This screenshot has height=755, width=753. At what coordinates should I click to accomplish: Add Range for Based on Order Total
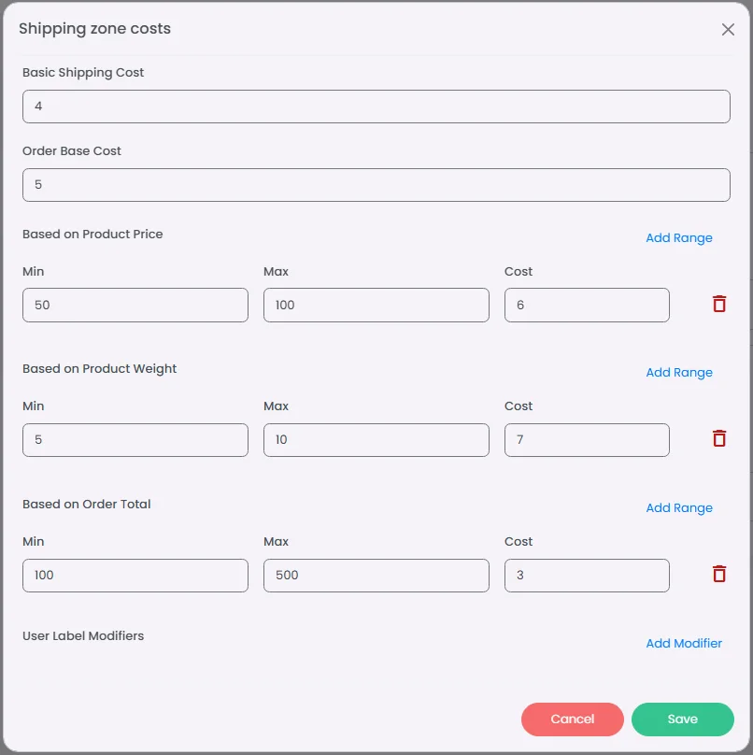pyautogui.click(x=678, y=507)
